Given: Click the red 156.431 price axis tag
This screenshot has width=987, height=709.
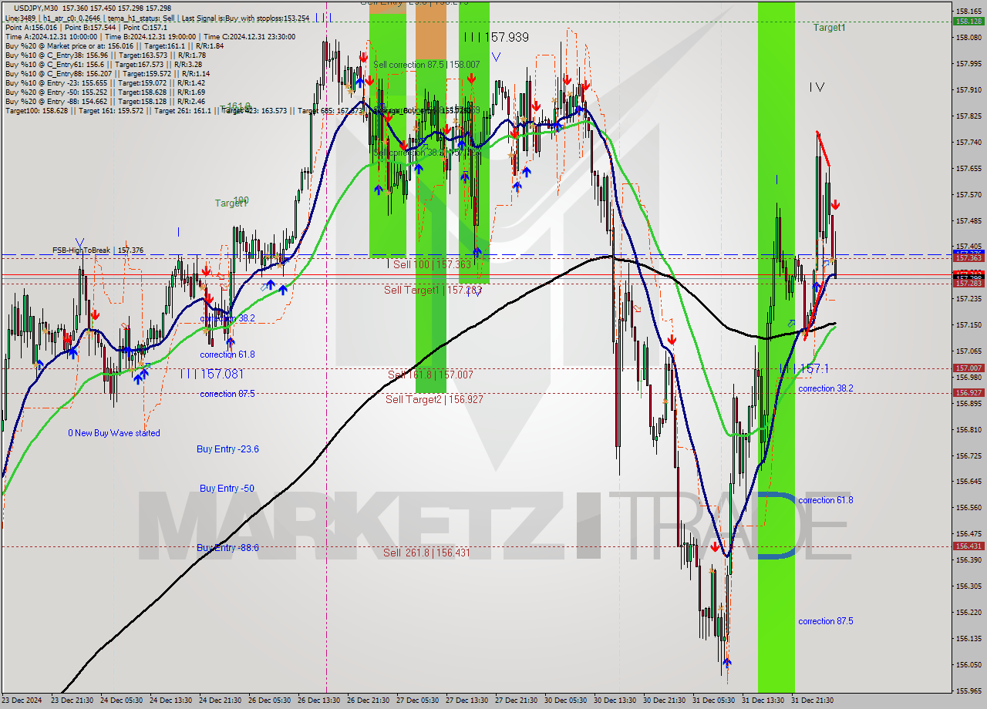Looking at the screenshot, I should (968, 546).
